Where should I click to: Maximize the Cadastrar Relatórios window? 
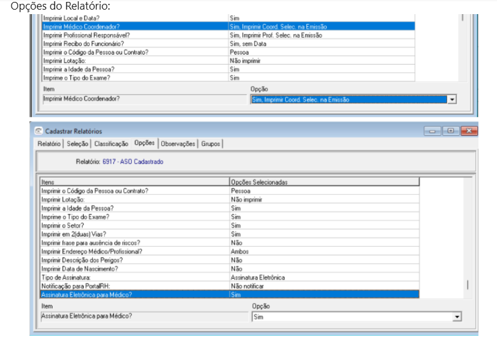452,131
